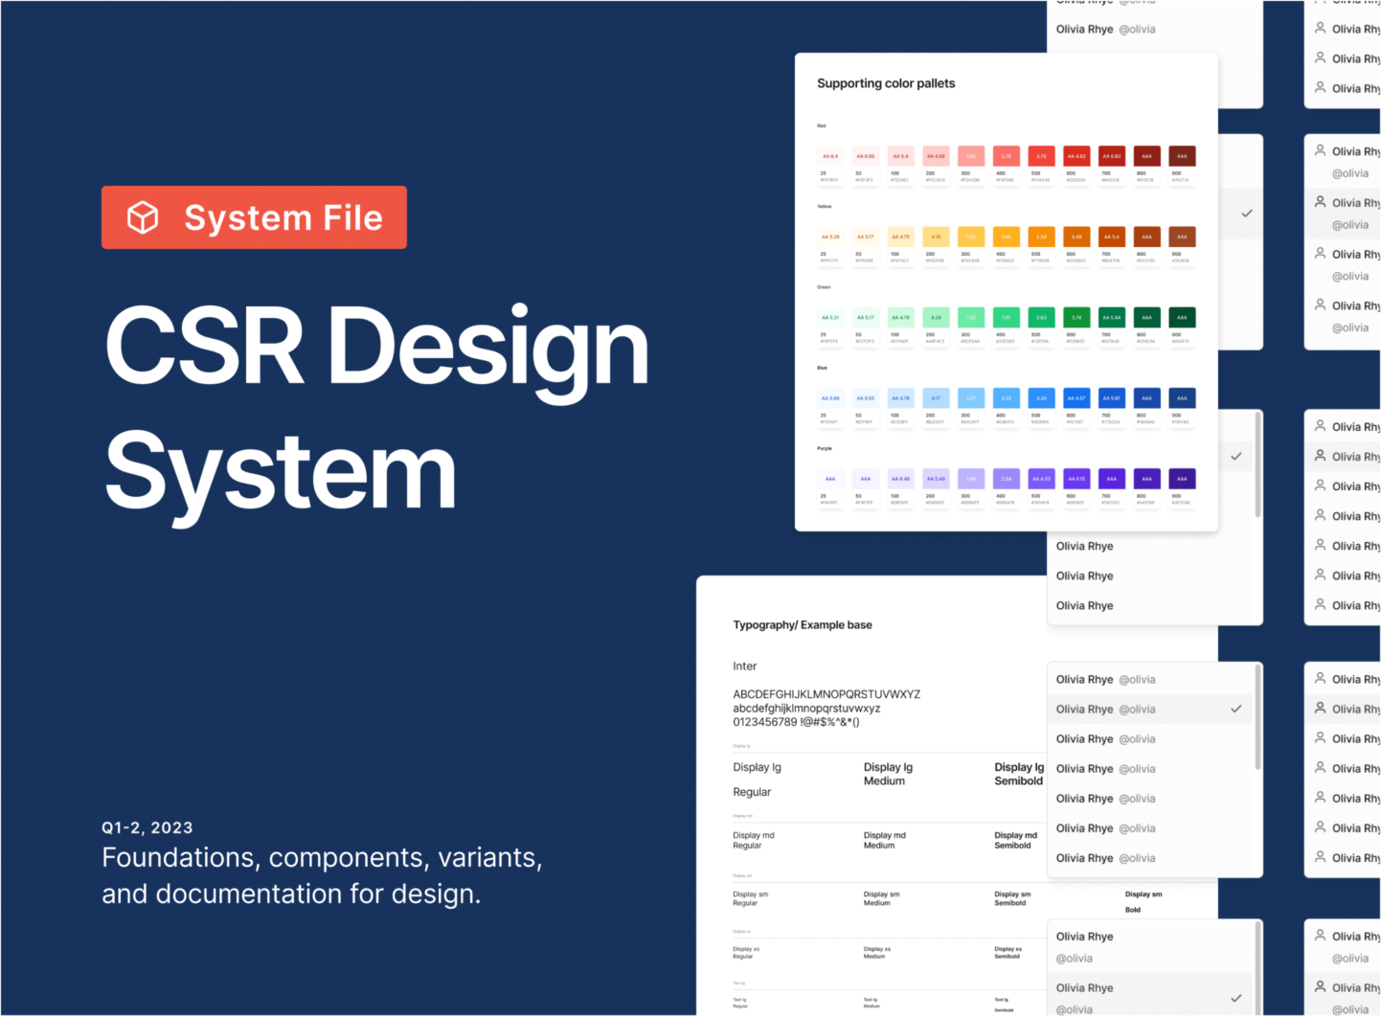This screenshot has width=1381, height=1017.
Task: Click the Display lg Semibold sample
Action: coord(1019,774)
